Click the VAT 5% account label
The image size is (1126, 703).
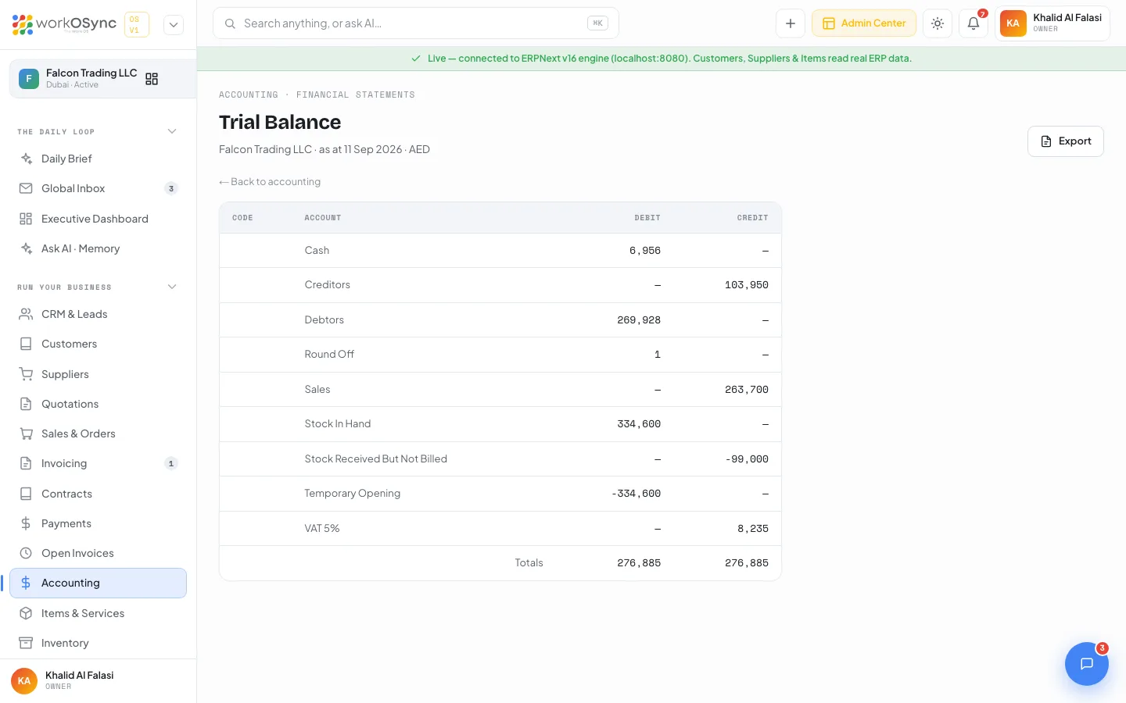322,529
